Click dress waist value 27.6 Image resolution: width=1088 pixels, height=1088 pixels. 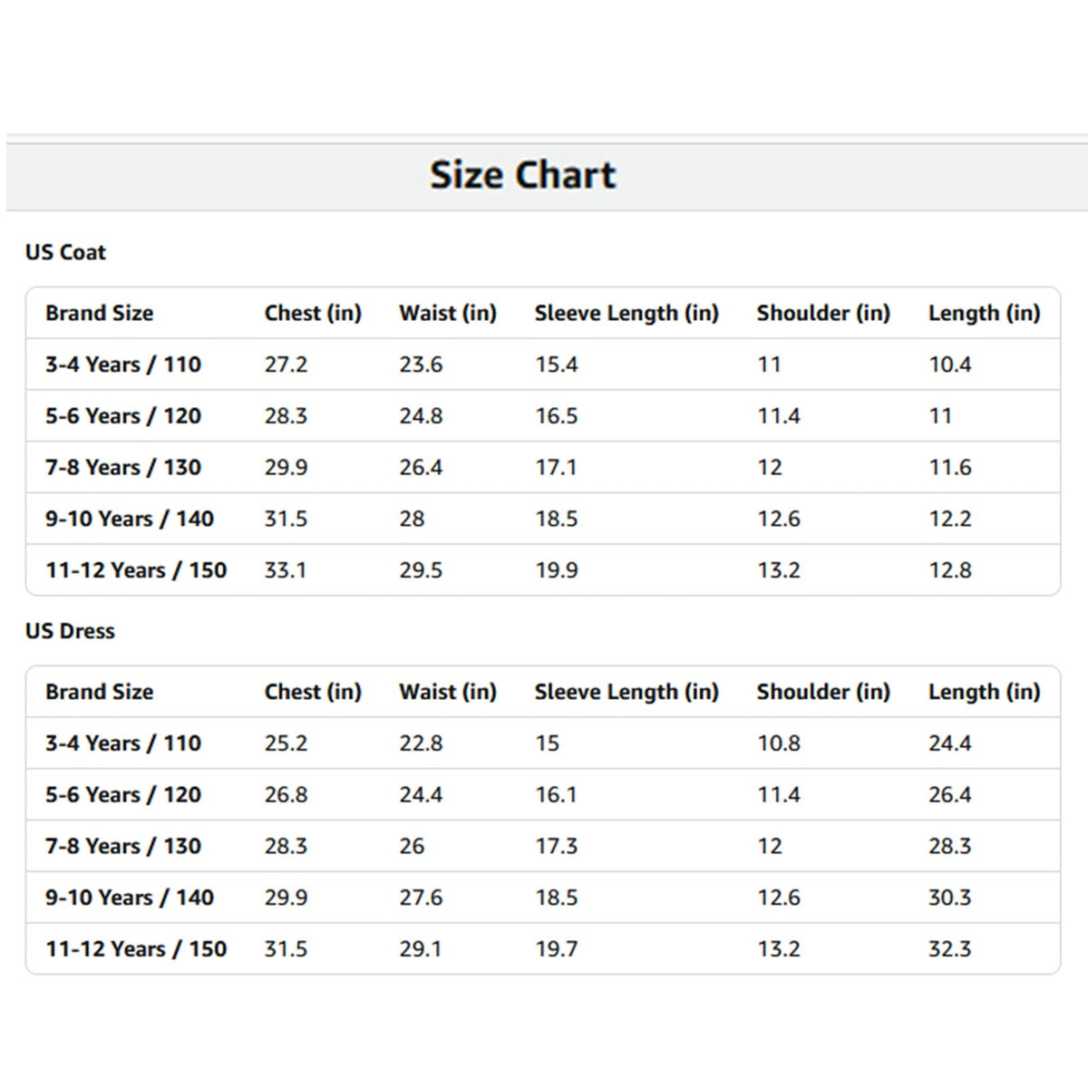point(421,898)
